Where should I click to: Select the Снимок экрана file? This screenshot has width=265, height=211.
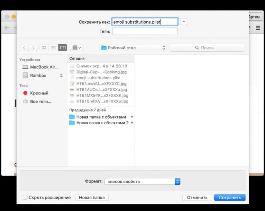point(101,66)
